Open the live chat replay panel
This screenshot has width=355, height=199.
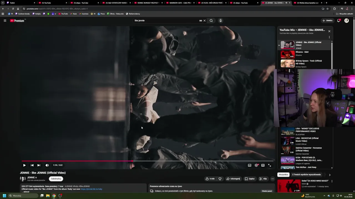(267, 191)
